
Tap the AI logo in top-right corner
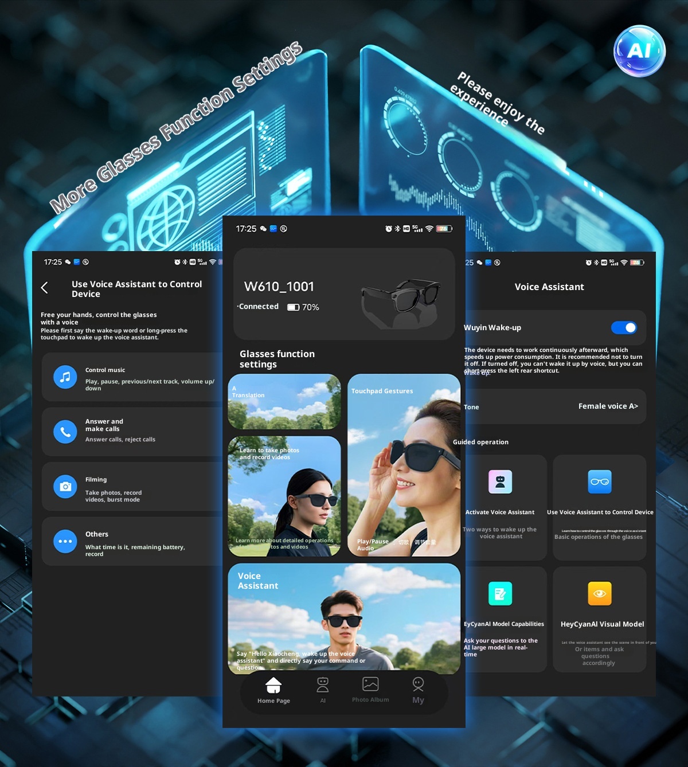639,52
